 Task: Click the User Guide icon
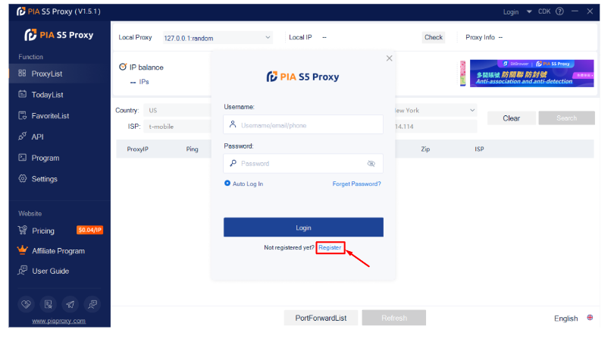(x=22, y=271)
